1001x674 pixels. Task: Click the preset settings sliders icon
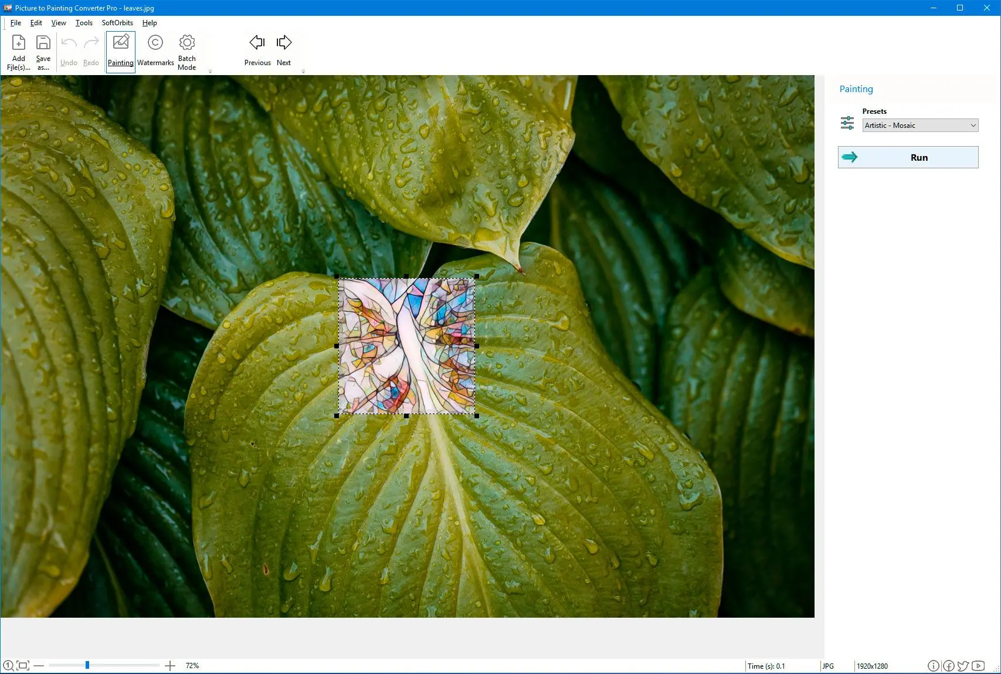tap(847, 123)
